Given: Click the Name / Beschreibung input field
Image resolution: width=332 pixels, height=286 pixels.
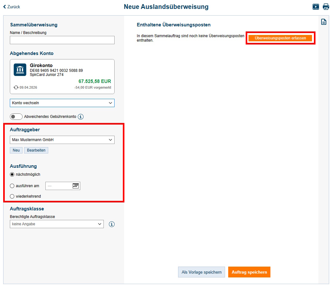Looking at the screenshot, I should [x=62, y=40].
